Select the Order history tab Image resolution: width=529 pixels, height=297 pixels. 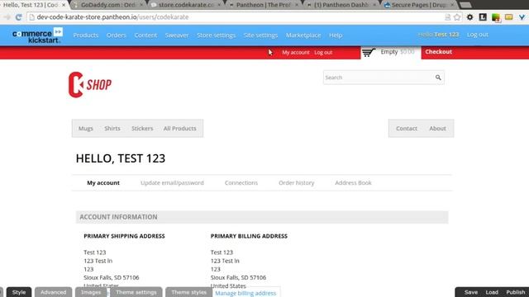coord(297,183)
